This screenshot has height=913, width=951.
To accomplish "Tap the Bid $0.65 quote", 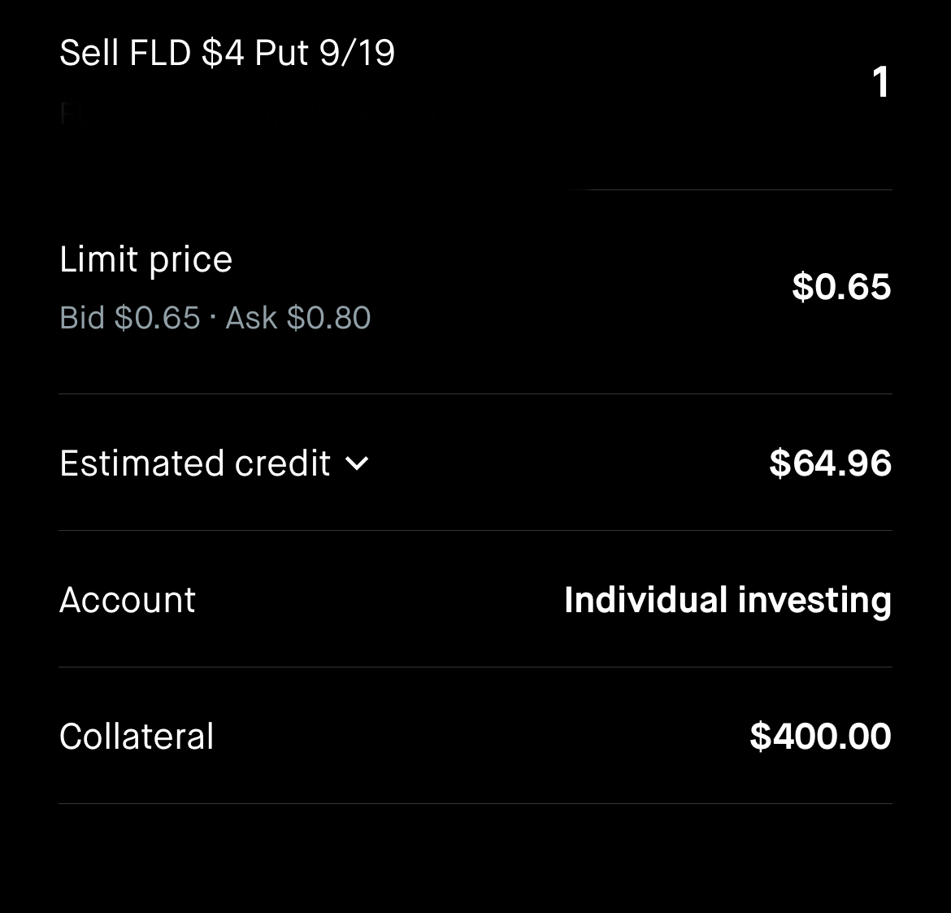I will coord(130,317).
